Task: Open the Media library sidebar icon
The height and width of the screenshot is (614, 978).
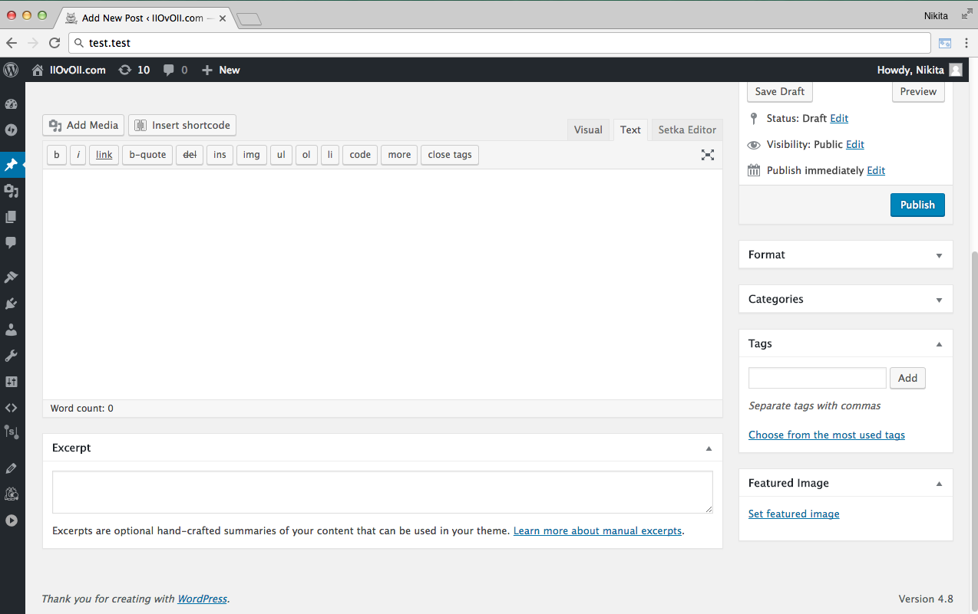Action: coord(12,191)
